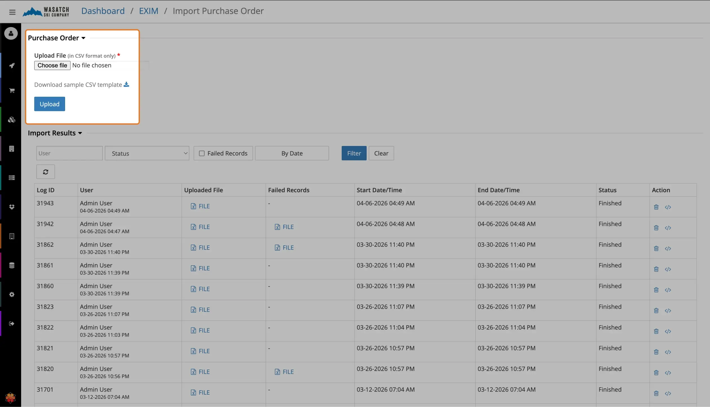Apply the Filter button
Screen dimensions: 710x407
click(x=354, y=153)
